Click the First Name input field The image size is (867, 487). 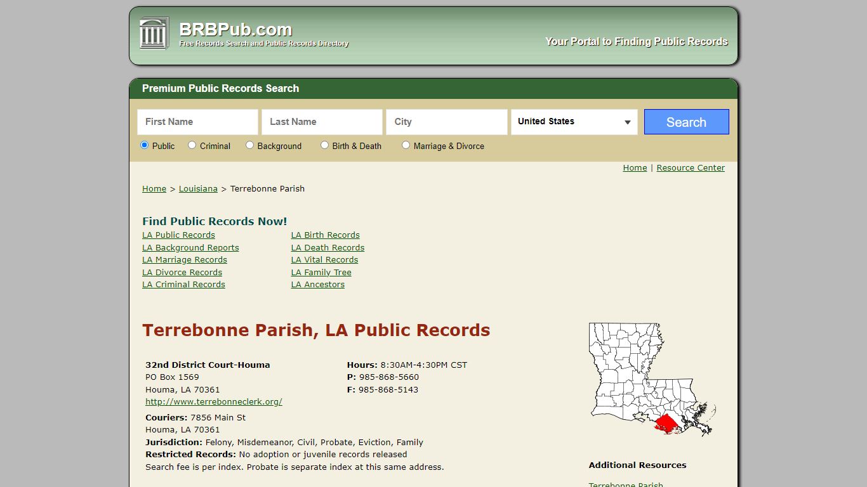(x=197, y=122)
